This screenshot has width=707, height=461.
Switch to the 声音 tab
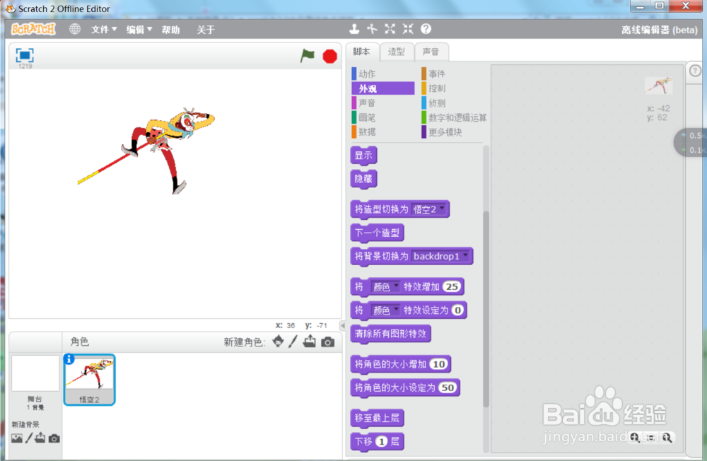431,52
